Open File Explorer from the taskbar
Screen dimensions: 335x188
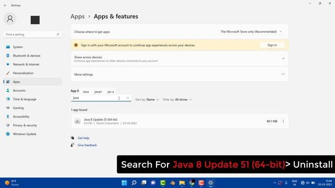coord(182,183)
